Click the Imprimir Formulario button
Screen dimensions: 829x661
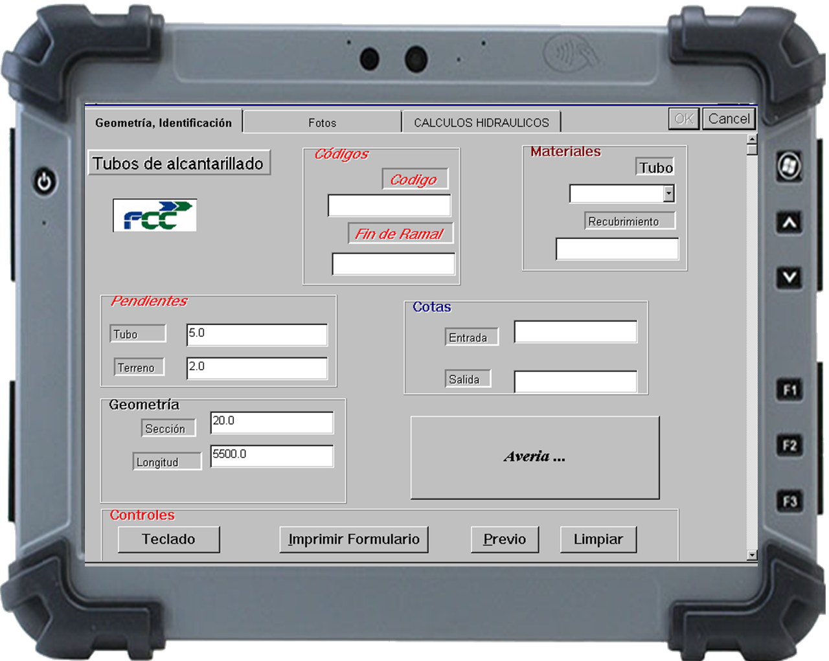tap(354, 539)
